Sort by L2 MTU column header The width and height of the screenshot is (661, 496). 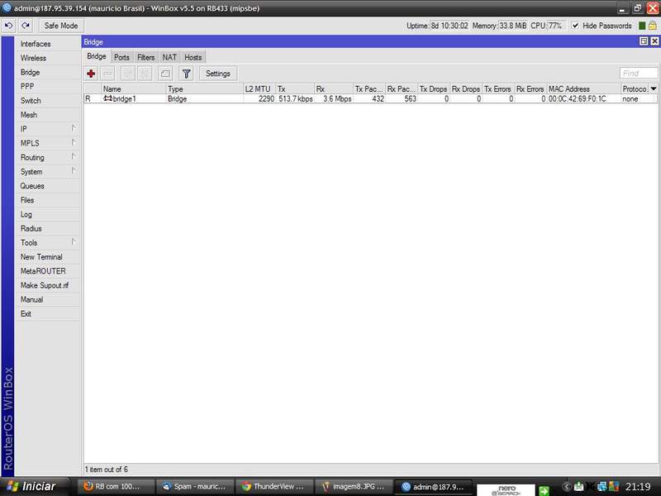coord(259,89)
